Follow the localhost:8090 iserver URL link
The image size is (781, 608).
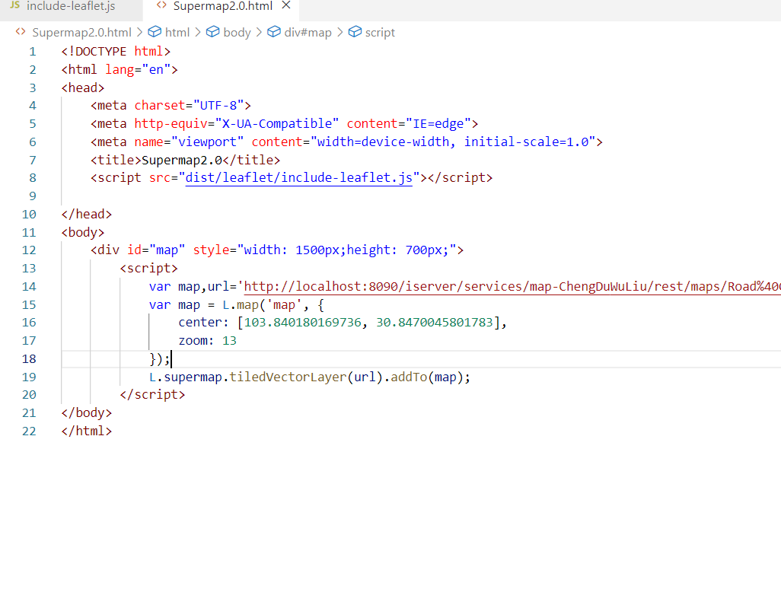pos(512,287)
